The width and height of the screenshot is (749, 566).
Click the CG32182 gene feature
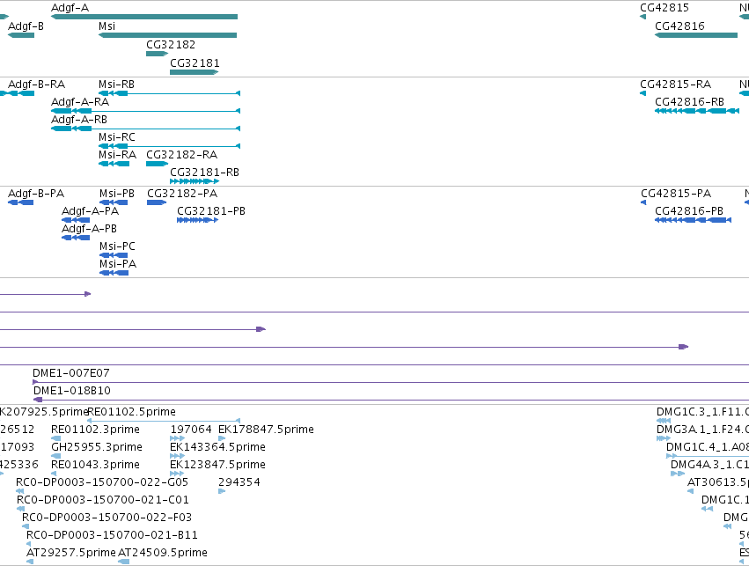coord(158,54)
